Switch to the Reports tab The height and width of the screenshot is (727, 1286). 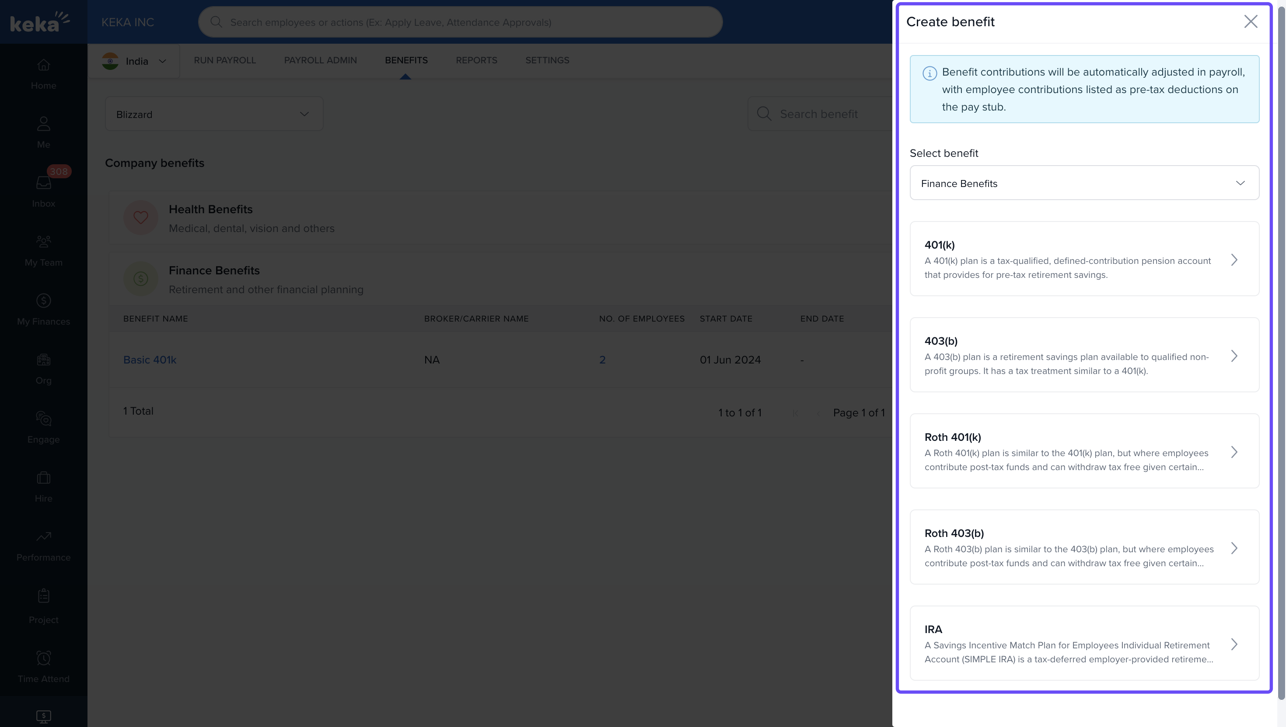tap(476, 60)
